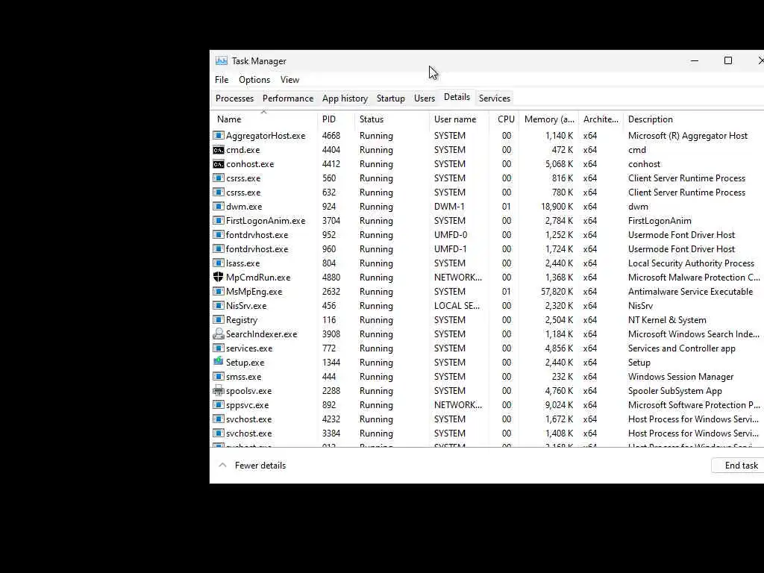Select NT Kernel & System description
This screenshot has width=764, height=573.
pos(667,319)
